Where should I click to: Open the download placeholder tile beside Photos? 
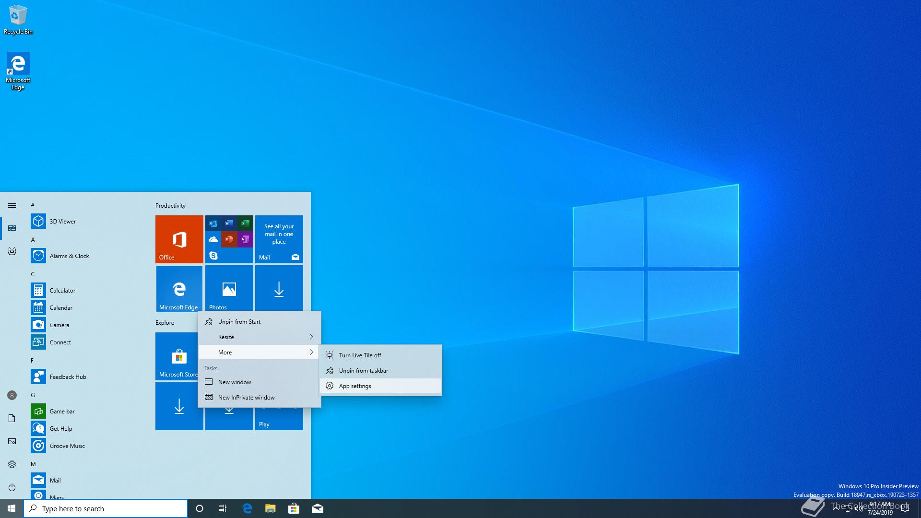(x=279, y=288)
